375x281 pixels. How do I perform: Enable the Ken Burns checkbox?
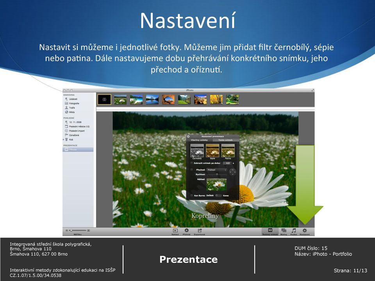pos(191,196)
